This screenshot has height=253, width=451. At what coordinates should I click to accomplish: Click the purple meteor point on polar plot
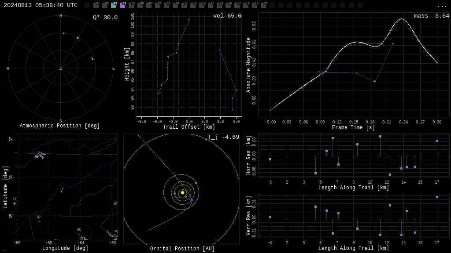[63, 33]
